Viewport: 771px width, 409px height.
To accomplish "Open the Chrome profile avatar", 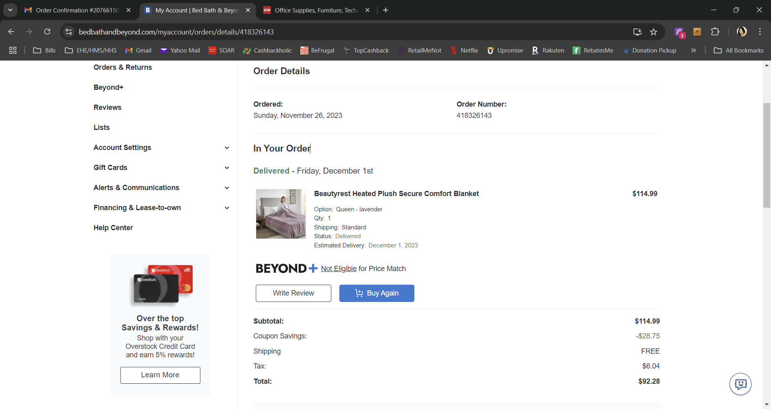I will [x=742, y=32].
